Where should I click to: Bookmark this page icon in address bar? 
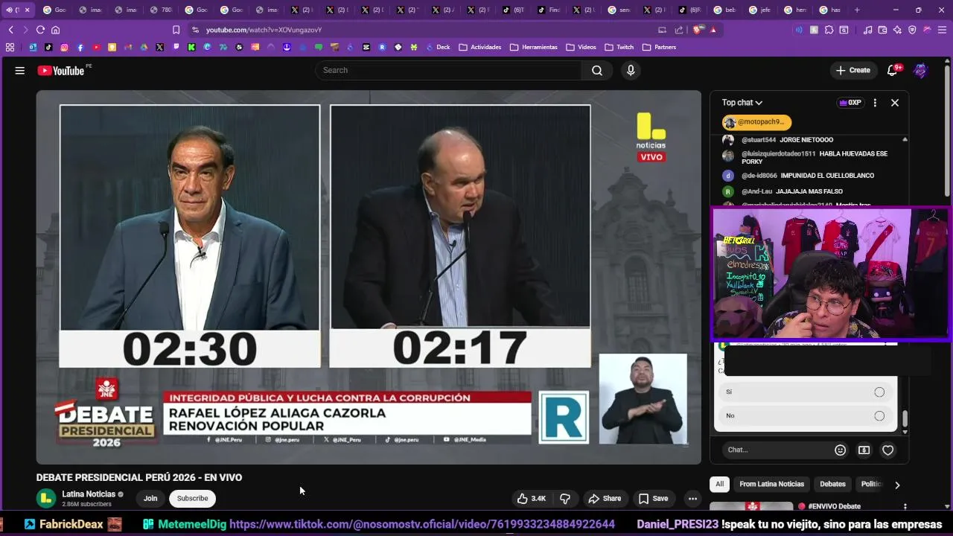coord(176,30)
